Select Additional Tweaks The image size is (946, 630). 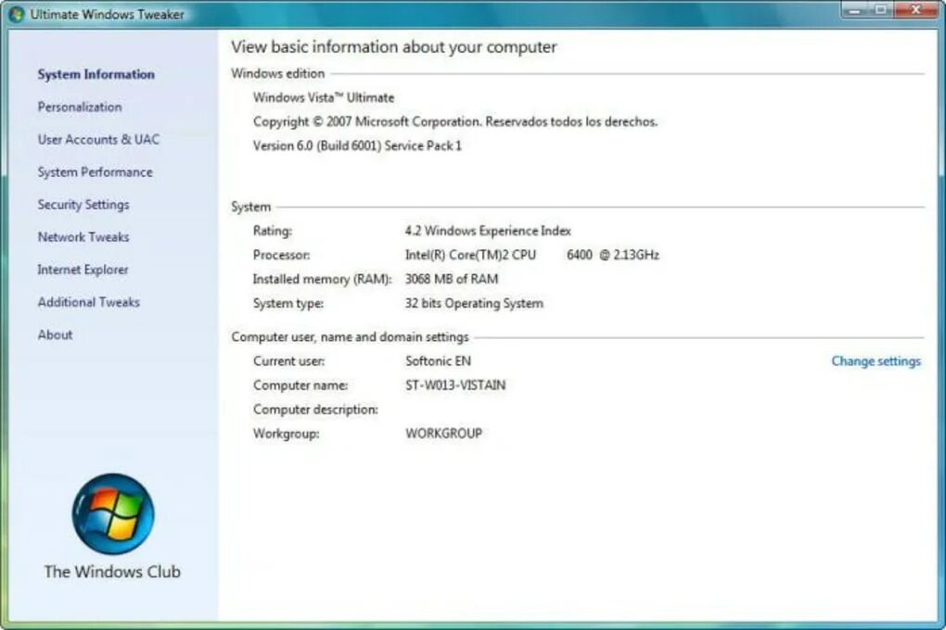coord(89,302)
